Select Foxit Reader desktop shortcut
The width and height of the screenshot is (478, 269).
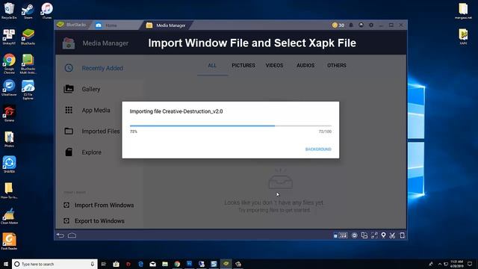(9, 241)
